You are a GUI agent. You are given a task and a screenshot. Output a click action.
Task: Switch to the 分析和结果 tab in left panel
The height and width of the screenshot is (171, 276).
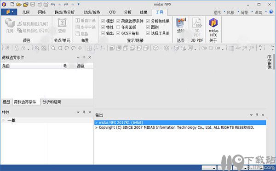pos(52,102)
